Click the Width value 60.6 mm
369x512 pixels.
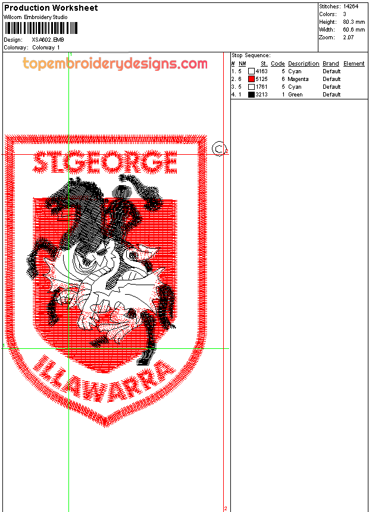[x=354, y=29]
